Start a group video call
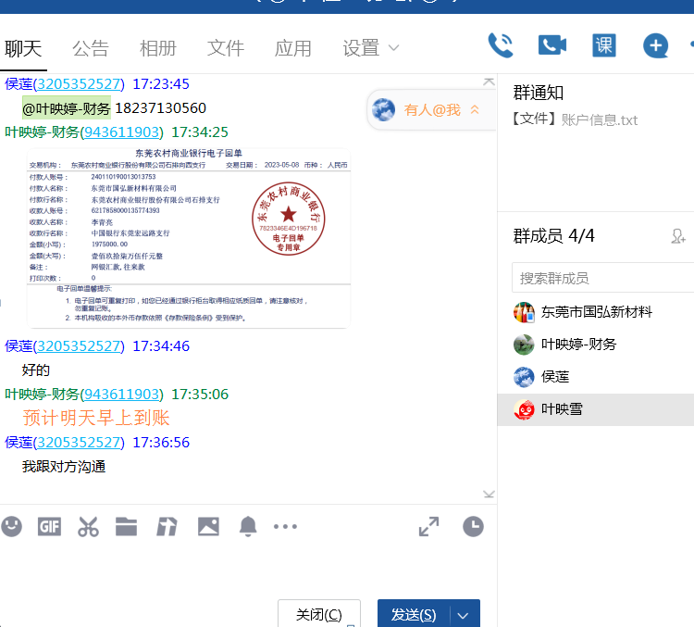Screen dimensions: 694x627 click(551, 45)
